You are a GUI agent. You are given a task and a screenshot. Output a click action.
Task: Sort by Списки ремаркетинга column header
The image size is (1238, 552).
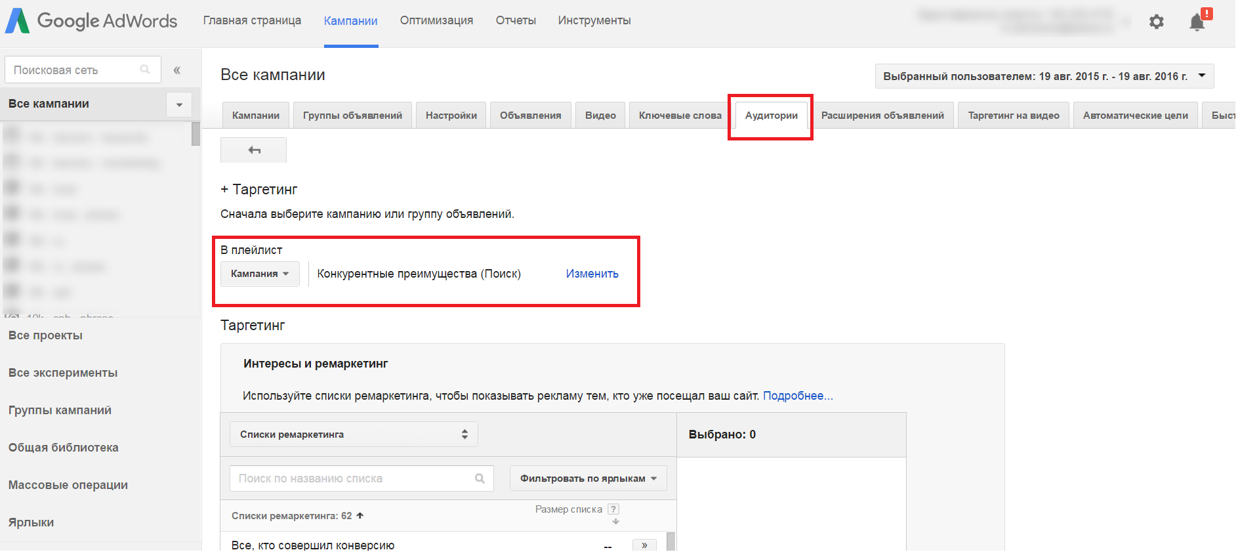(292, 516)
